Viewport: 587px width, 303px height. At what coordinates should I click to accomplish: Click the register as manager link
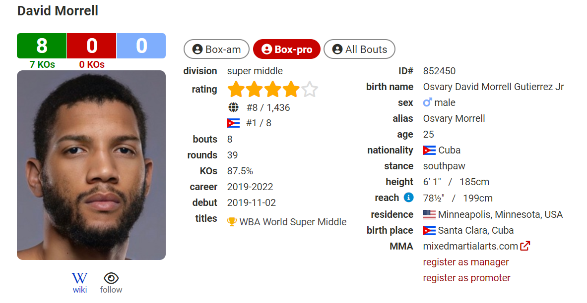466,262
